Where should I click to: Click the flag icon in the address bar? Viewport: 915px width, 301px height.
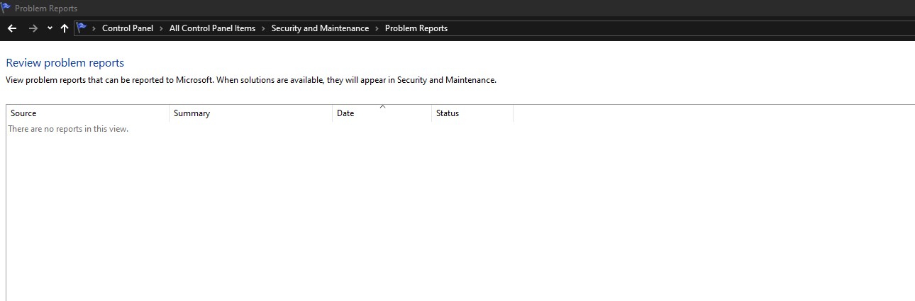point(82,28)
